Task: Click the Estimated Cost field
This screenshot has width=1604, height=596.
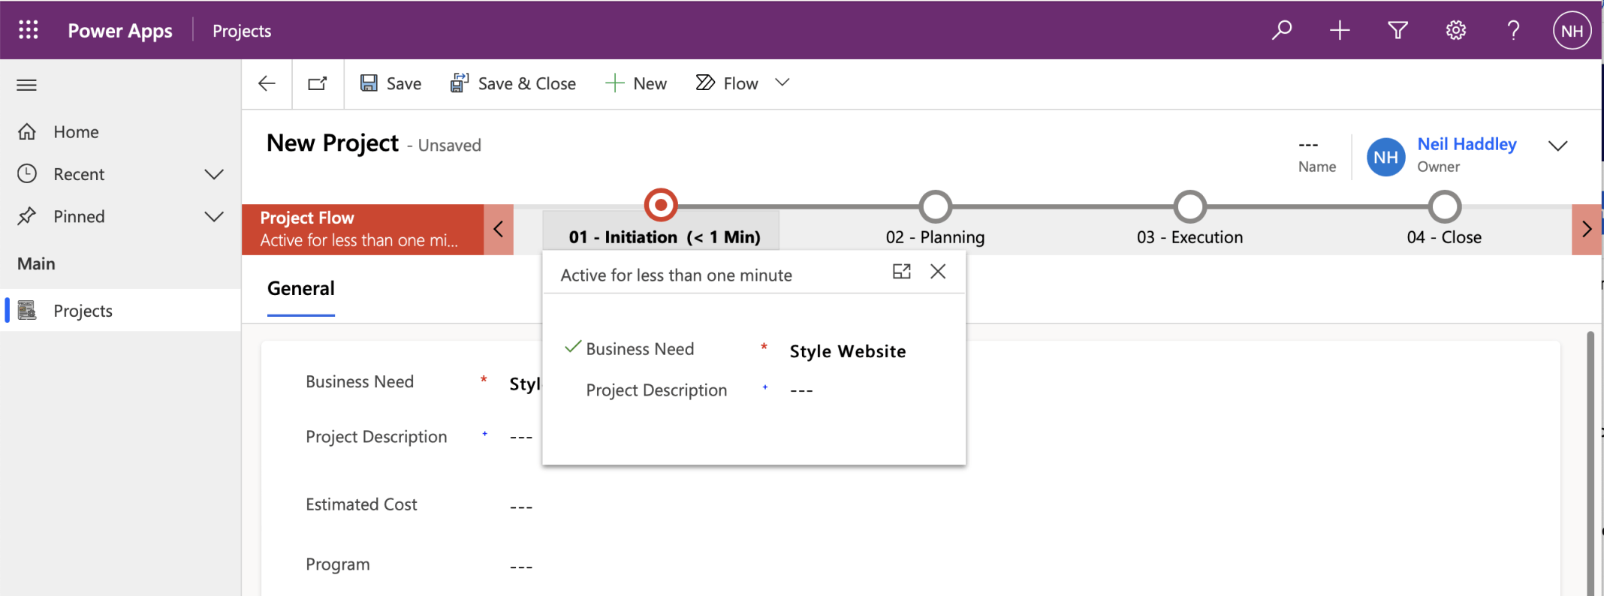Action: [521, 505]
